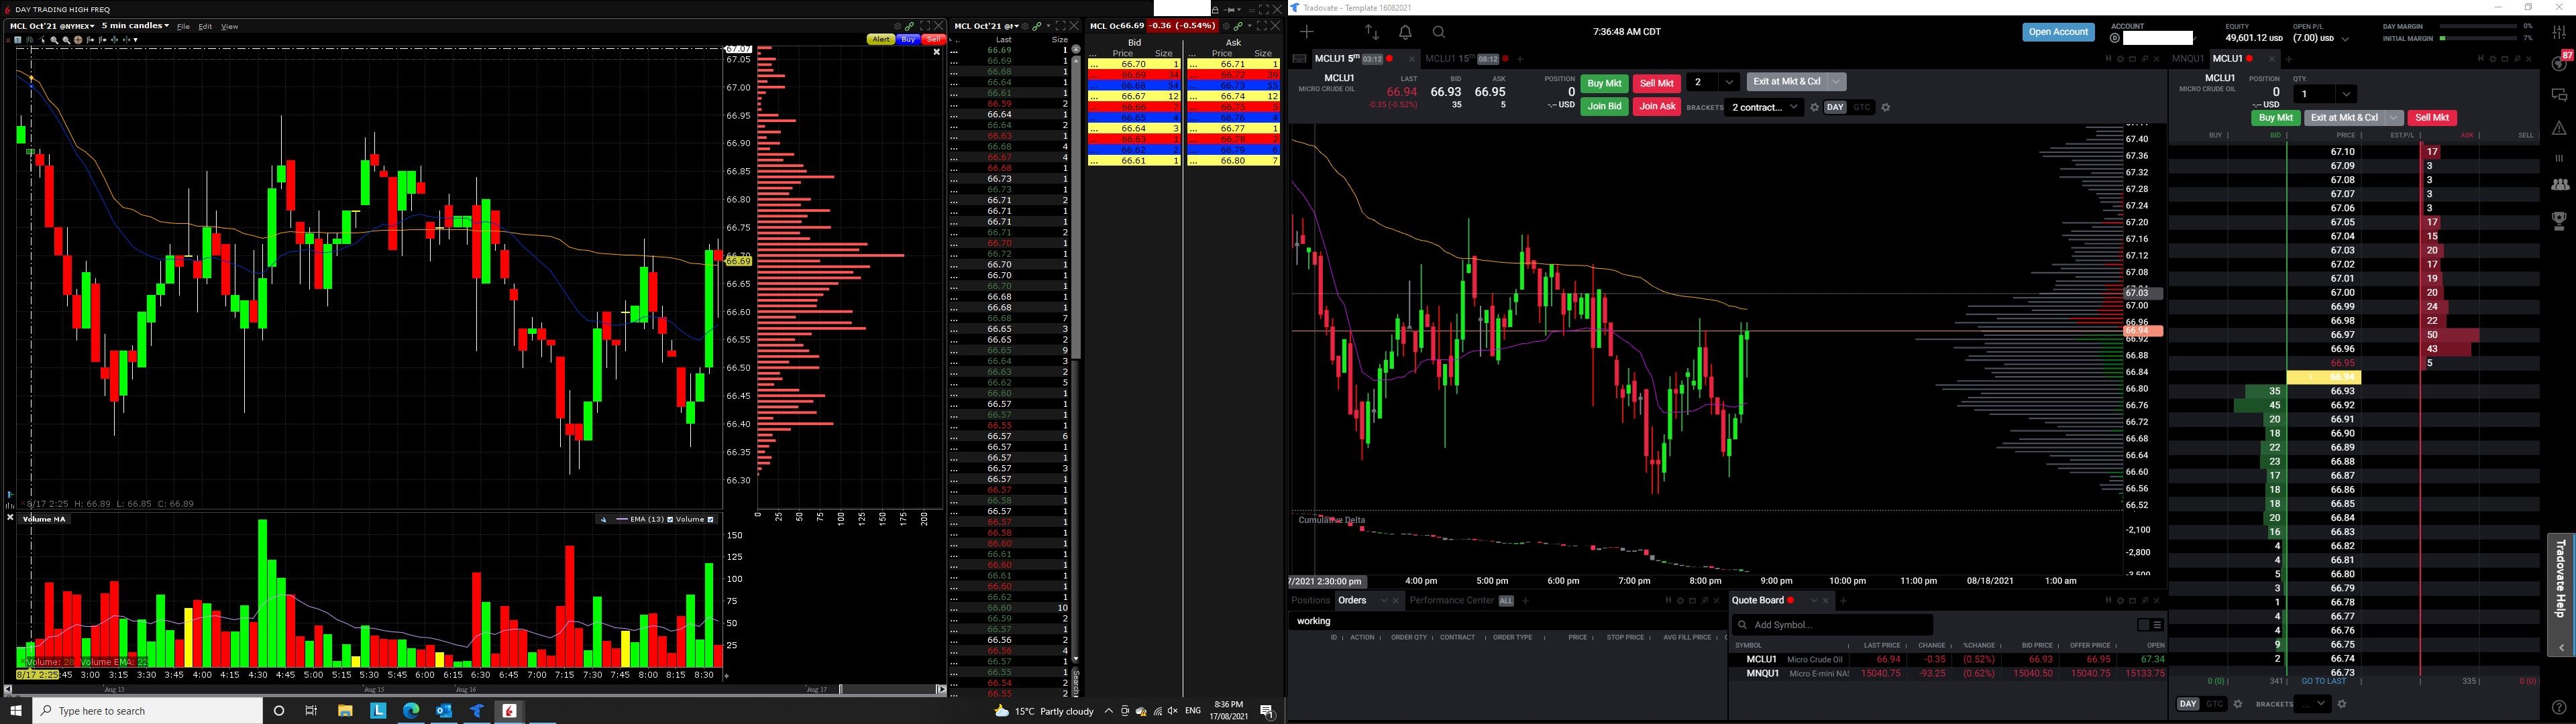Open the 2 contract... brackets dropdown
Screen dimensions: 2576x724
click(x=1764, y=107)
